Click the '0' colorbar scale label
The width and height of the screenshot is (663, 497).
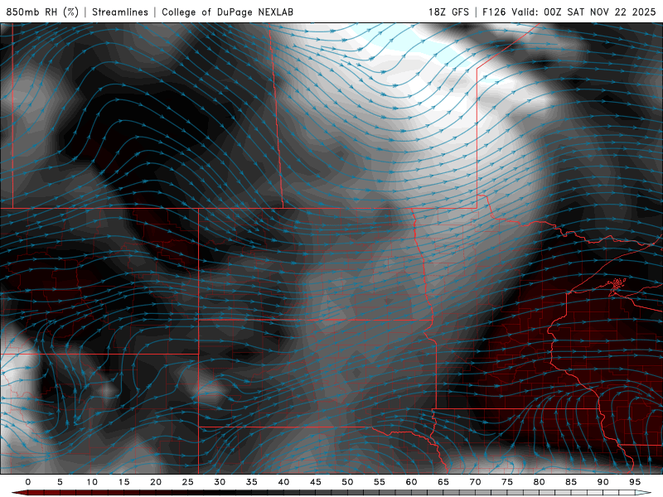point(28,482)
